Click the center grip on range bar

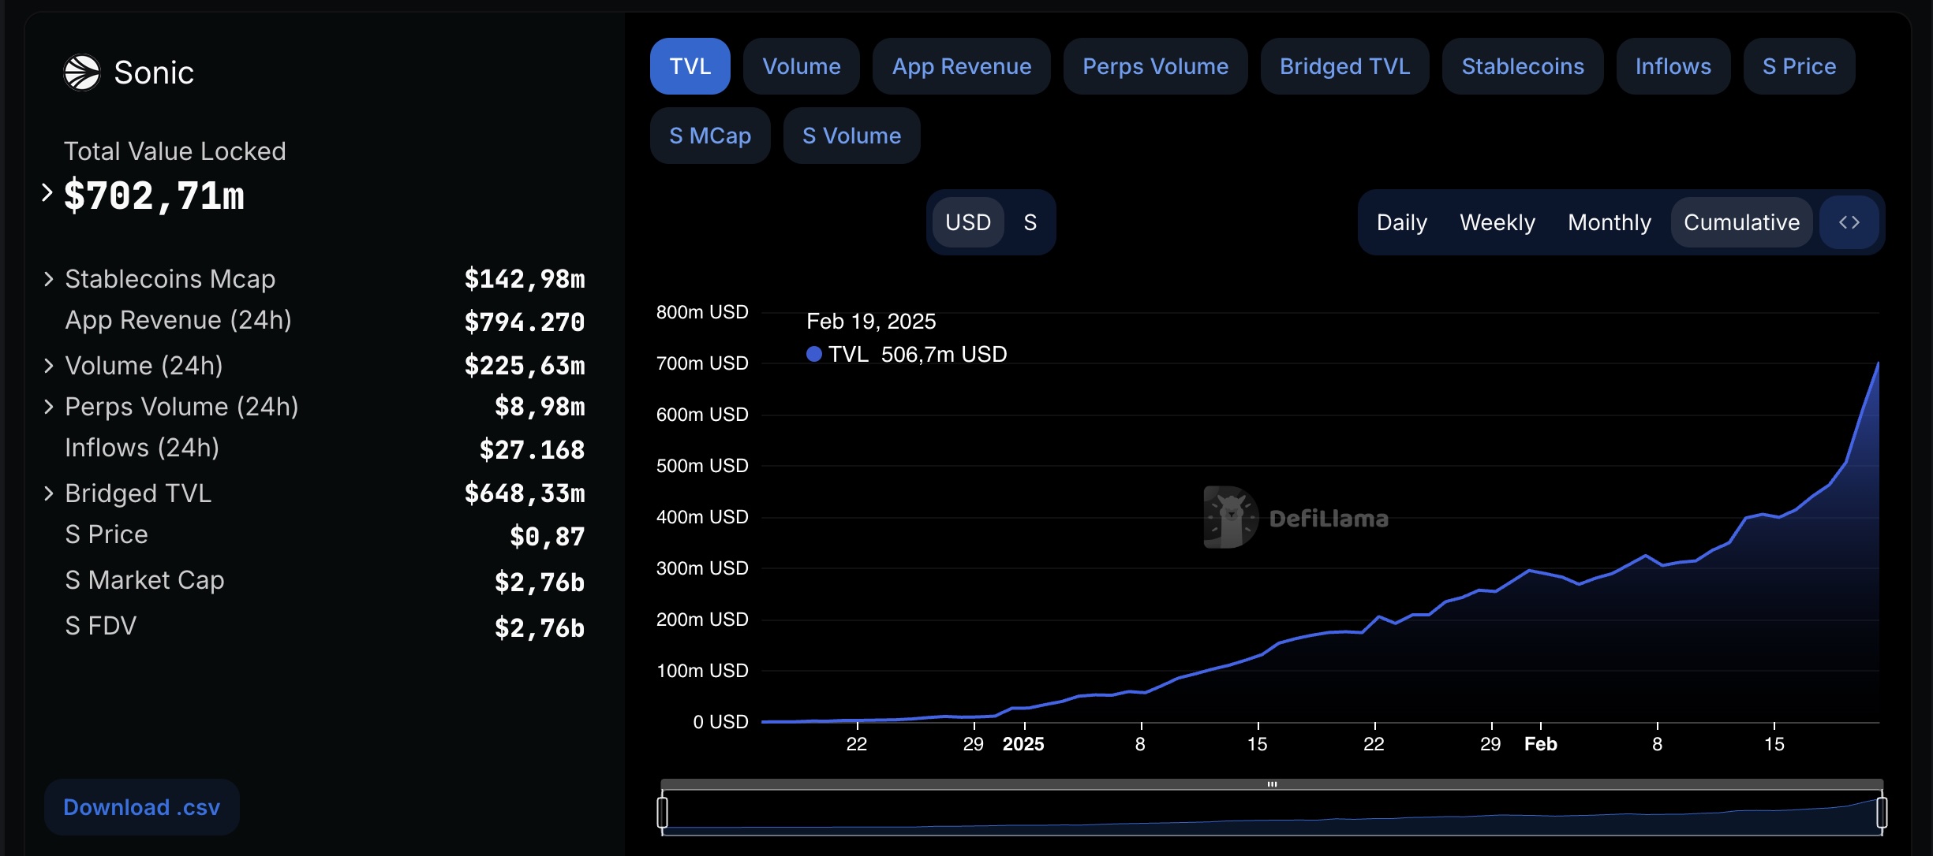(1272, 784)
